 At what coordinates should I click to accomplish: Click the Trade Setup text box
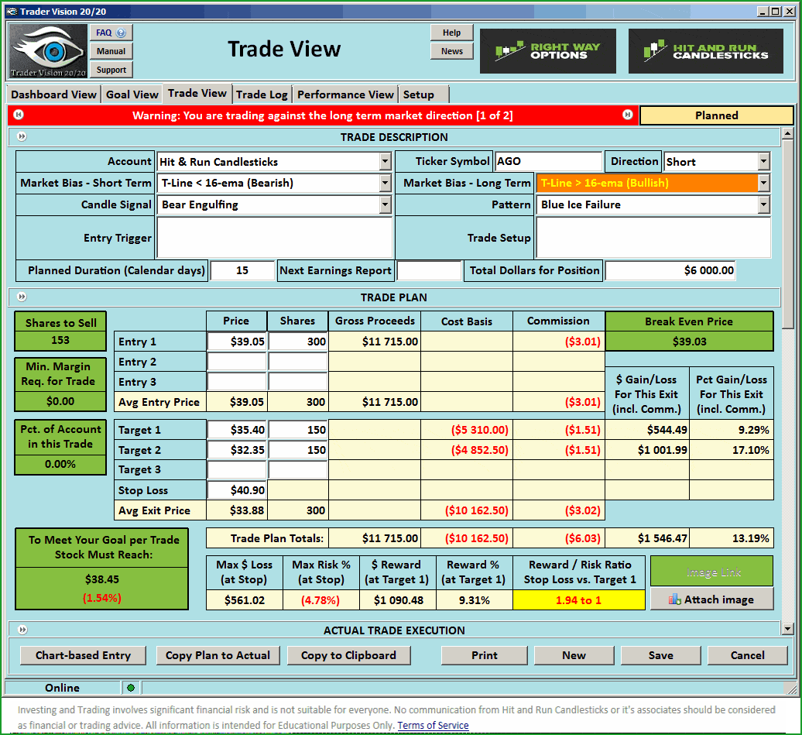[653, 238]
